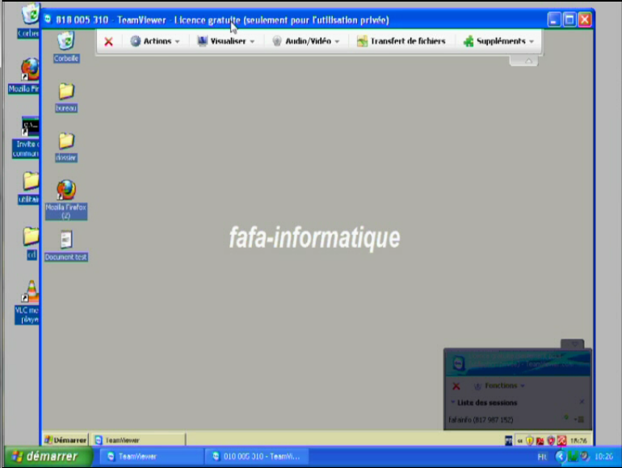Image resolution: width=622 pixels, height=468 pixels.
Task: Open the Actions dropdown menu
Action: tap(155, 41)
